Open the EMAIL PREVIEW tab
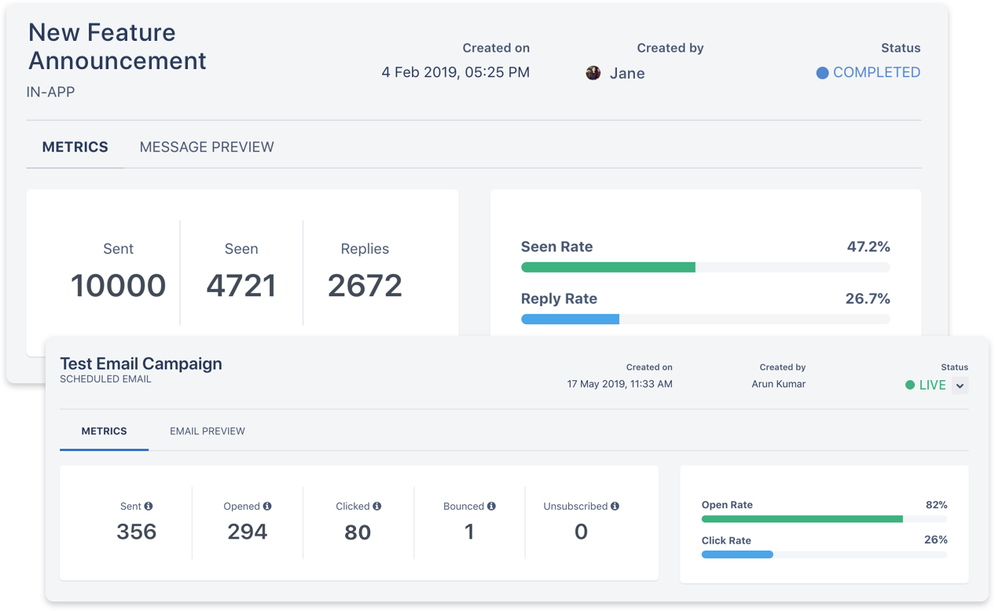This screenshot has width=995, height=611. point(207,431)
